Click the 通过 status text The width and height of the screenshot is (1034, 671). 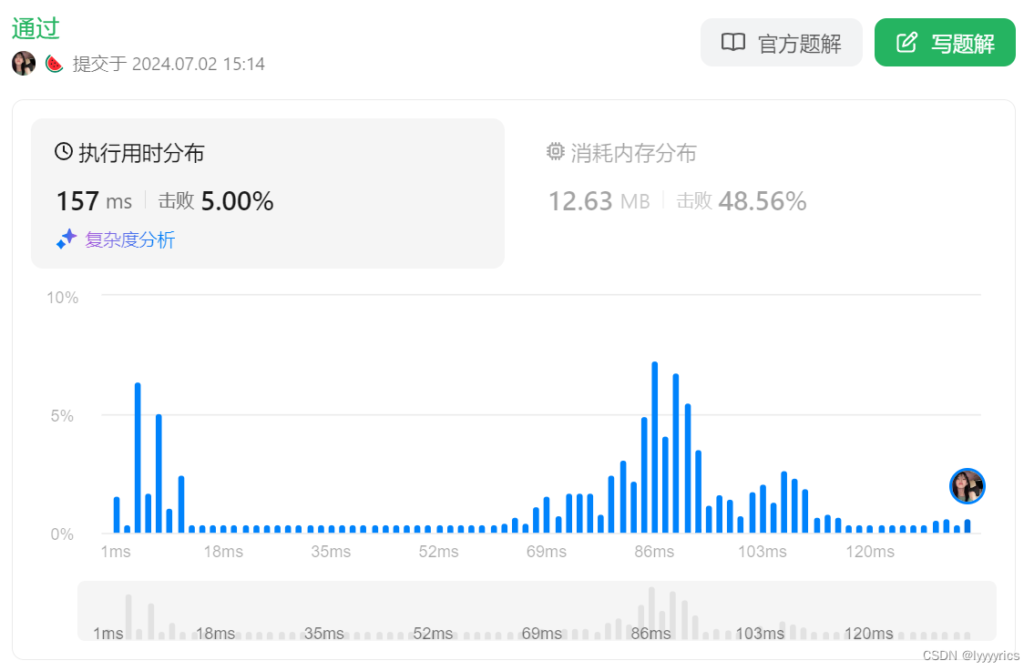[35, 27]
